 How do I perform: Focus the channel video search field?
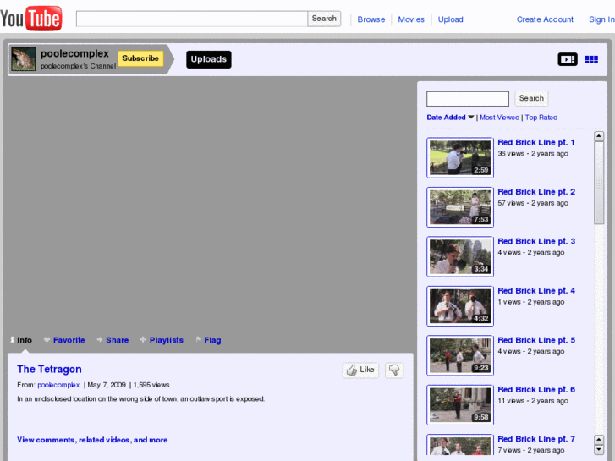(x=468, y=98)
